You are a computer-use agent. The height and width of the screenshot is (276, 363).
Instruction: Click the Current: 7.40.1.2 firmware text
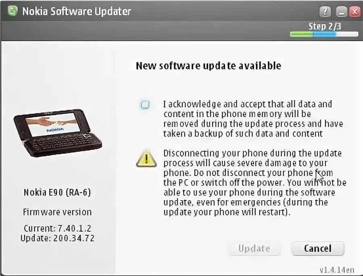57,228
